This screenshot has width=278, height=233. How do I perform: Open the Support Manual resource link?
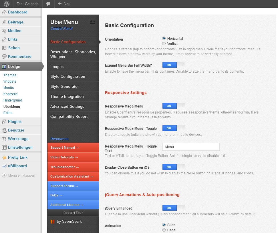click(73, 148)
